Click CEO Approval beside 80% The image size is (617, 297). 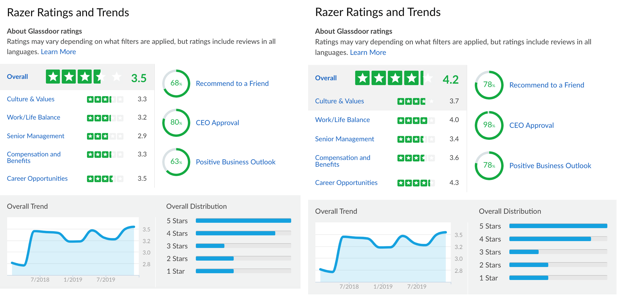217,123
